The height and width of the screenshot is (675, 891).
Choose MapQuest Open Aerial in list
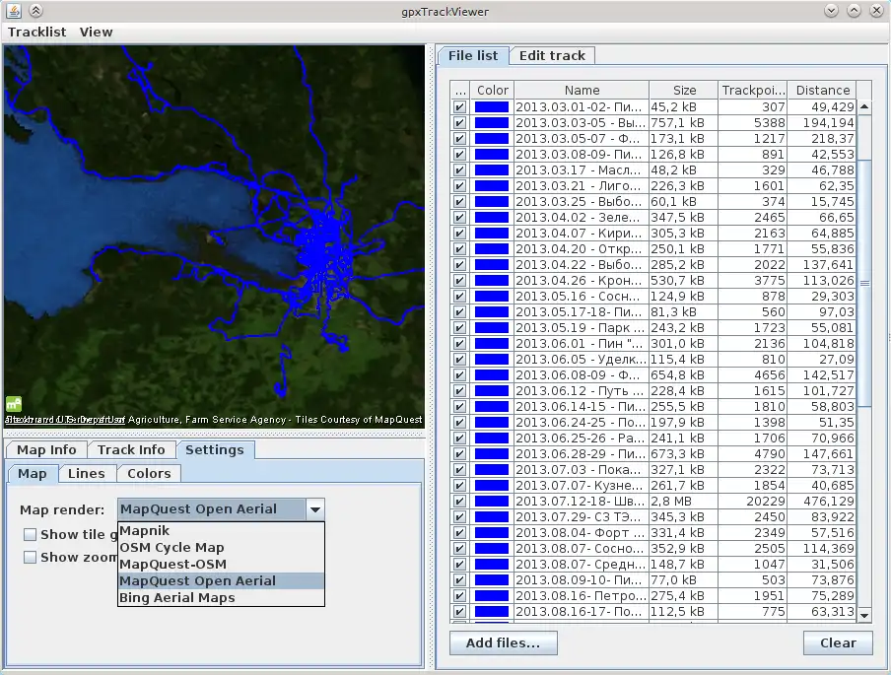coord(221,580)
